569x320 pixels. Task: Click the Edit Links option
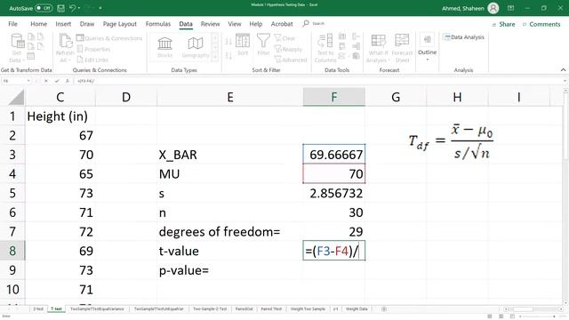92,60
